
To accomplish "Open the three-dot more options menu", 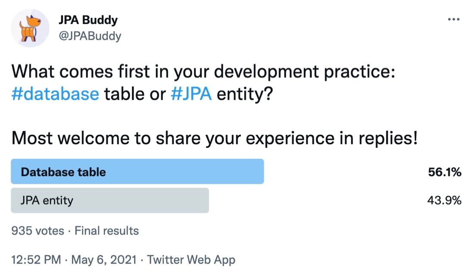I will click(453, 19).
